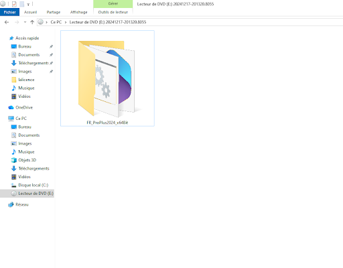Open the Affichage ribbon tab
The image size is (343, 268).
[x=78, y=12]
